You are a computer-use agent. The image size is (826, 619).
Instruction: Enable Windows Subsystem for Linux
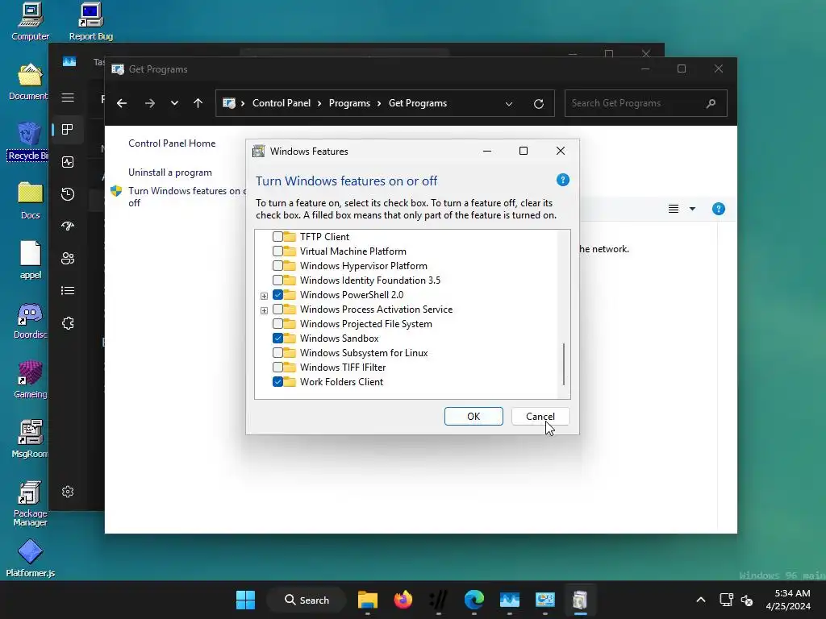coord(277,353)
